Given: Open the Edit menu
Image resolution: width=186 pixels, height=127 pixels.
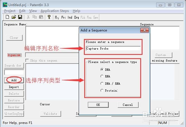Looking at the screenshot, I should click(22, 11).
